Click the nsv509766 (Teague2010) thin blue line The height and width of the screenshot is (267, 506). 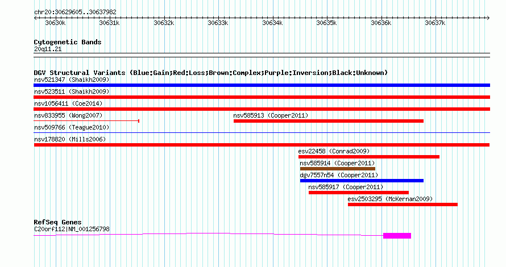click(x=262, y=132)
